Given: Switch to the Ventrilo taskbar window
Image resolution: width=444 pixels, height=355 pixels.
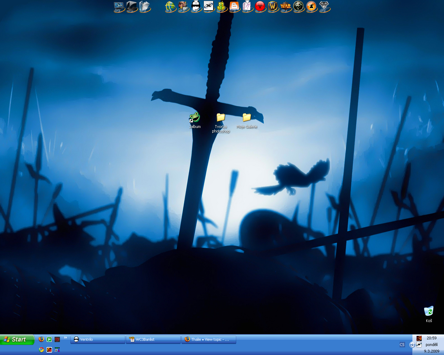Looking at the screenshot, I should [98, 339].
